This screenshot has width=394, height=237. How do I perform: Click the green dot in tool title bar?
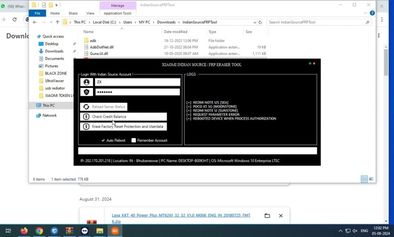pyautogui.click(x=310, y=64)
